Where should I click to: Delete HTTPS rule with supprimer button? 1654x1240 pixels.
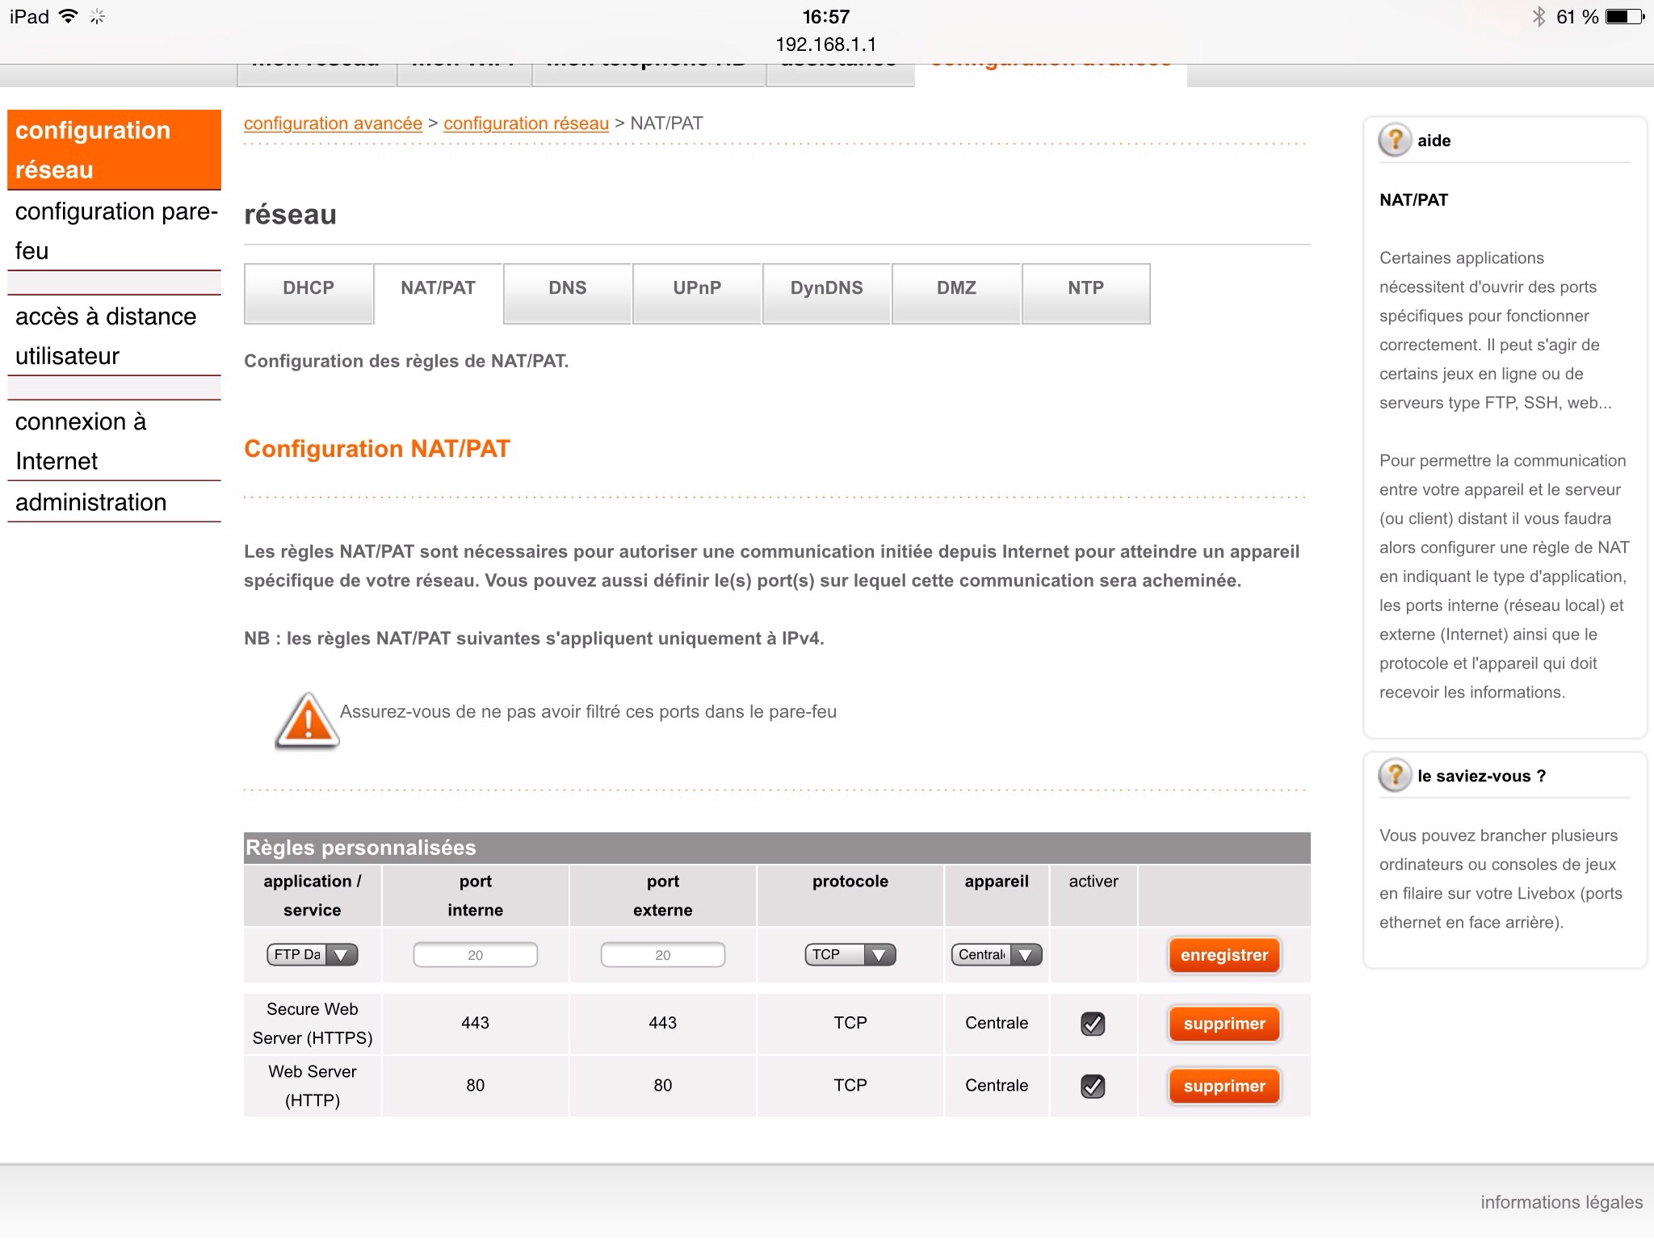(x=1224, y=1024)
